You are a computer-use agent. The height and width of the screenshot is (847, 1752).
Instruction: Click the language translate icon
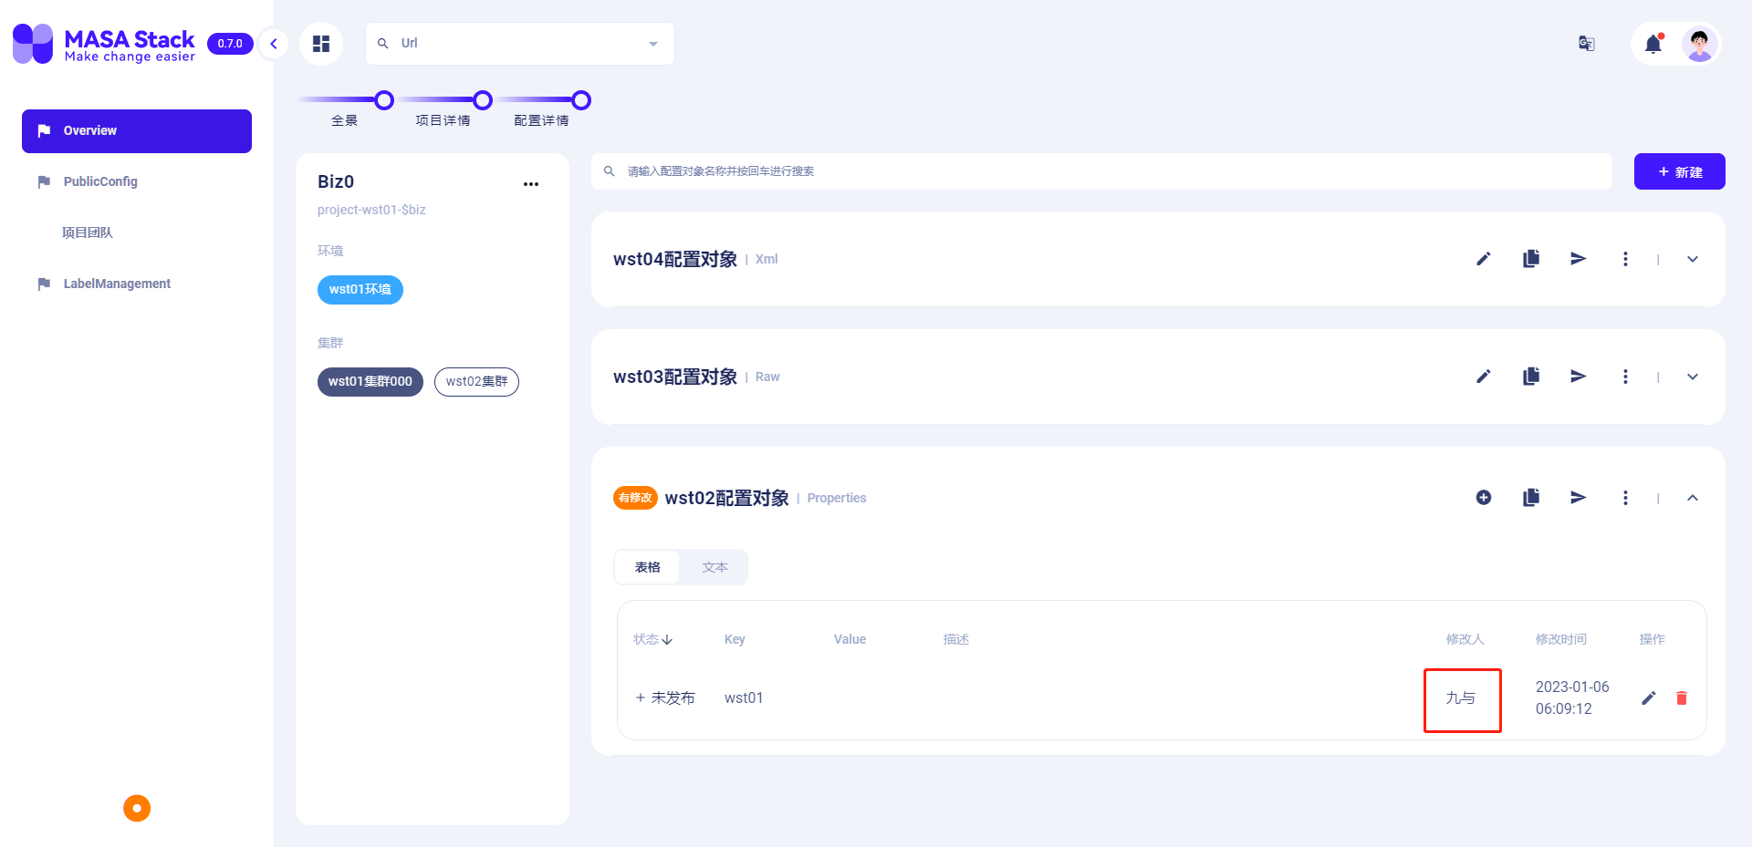click(1587, 44)
